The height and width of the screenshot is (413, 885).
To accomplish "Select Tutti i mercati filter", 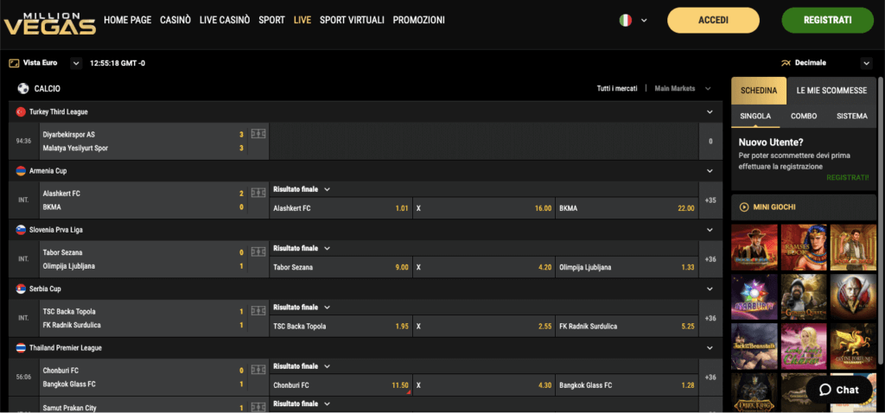I will point(617,89).
